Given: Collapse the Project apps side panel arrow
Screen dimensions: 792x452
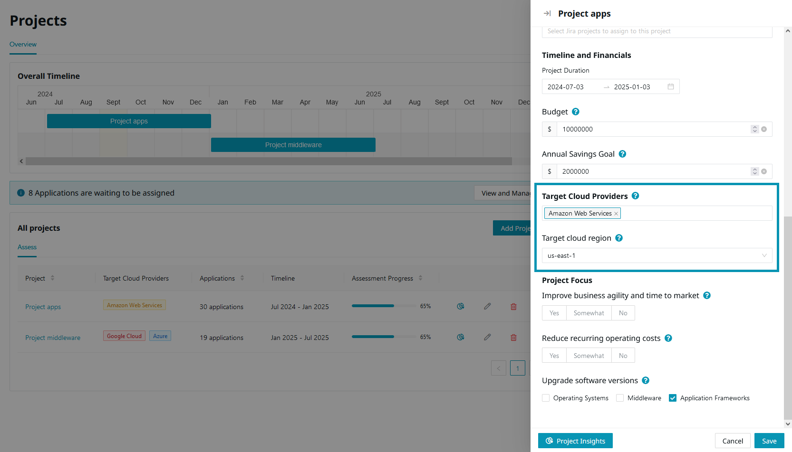Looking at the screenshot, I should point(547,14).
